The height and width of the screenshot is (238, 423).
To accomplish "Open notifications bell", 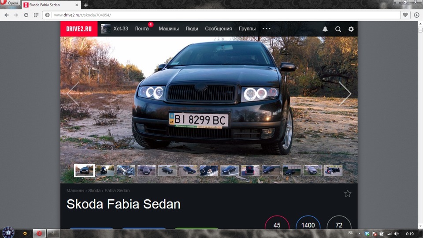I will 325,29.
